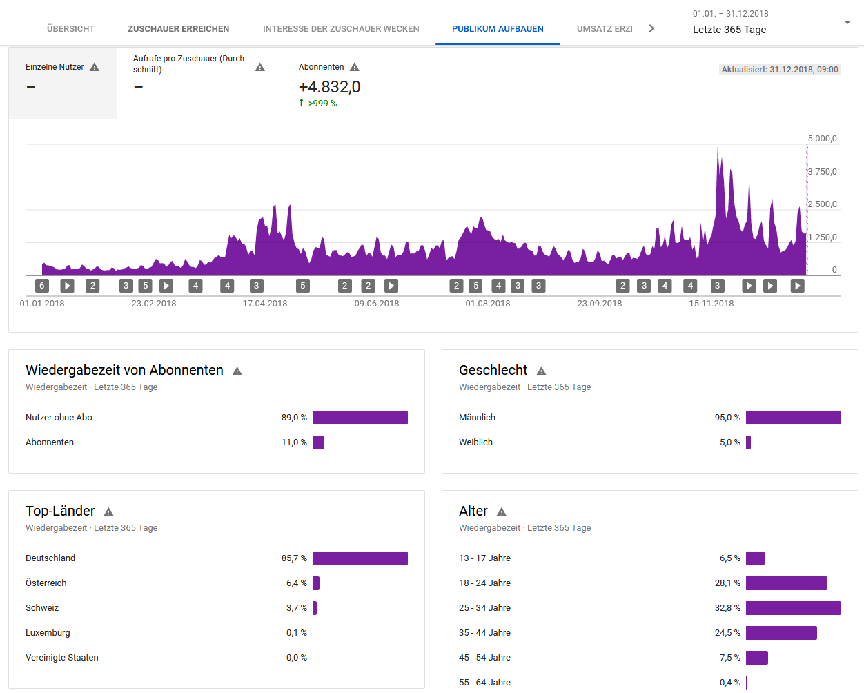
Task: Click warning icon beside Abonnenten metric
Action: pos(355,67)
